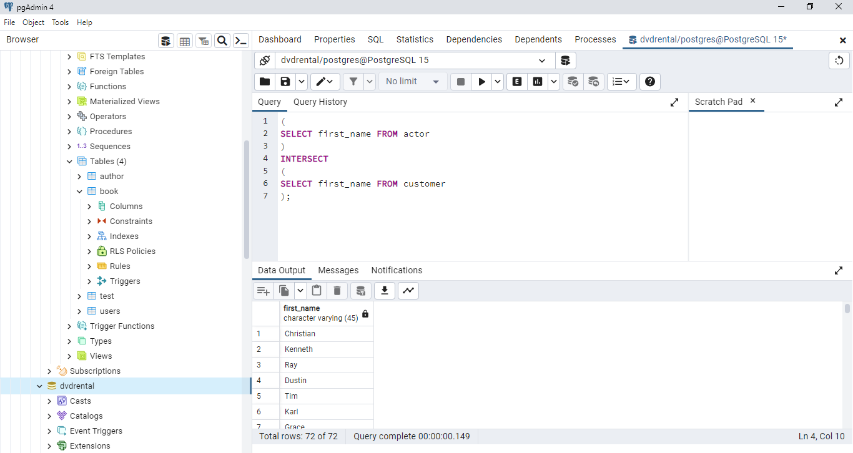Click into the Scratch Pad text area

pos(770,186)
